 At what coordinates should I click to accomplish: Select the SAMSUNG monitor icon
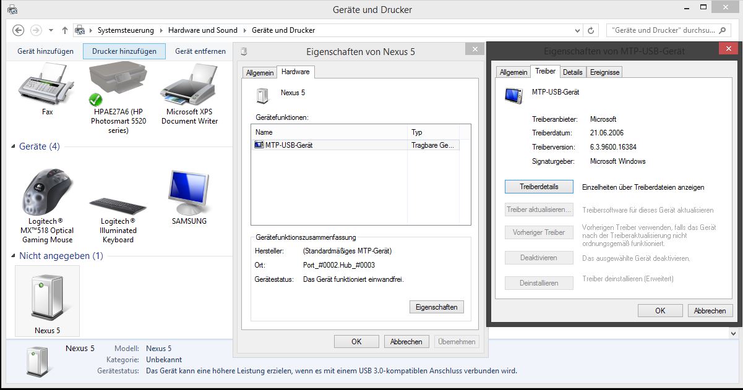[x=189, y=192]
